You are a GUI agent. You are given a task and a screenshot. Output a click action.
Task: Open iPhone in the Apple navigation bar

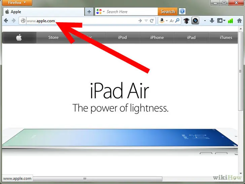pyautogui.click(x=157, y=37)
